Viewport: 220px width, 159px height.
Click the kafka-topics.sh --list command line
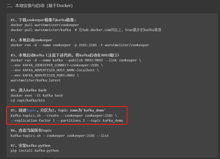point(60,136)
